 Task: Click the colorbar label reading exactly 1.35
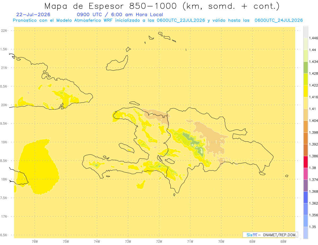tap(312, 227)
